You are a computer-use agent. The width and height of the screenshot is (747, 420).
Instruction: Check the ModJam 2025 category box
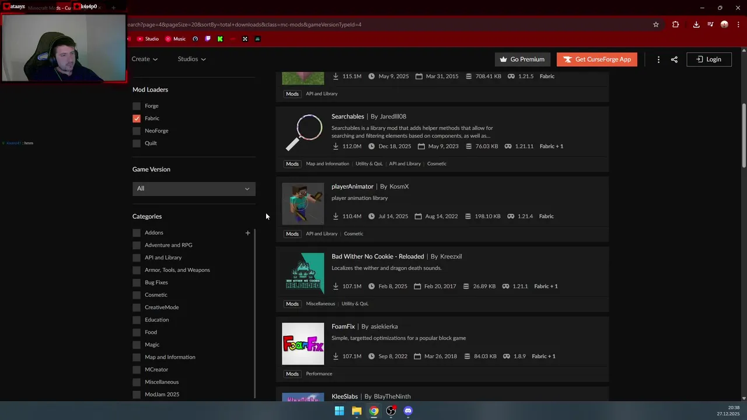(x=137, y=394)
